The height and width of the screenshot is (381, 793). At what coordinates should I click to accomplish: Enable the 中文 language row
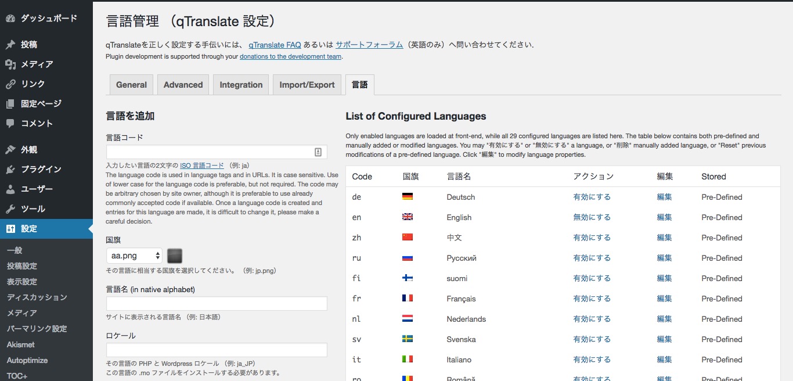point(592,237)
